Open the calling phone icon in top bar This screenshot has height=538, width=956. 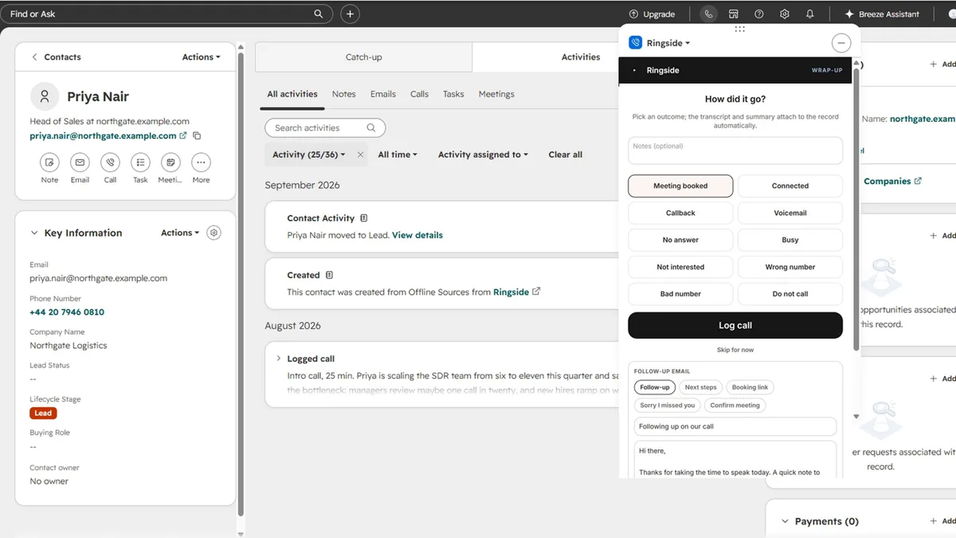(708, 14)
